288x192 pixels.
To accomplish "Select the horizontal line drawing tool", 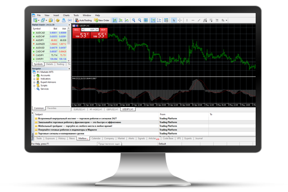I will click(193, 20).
